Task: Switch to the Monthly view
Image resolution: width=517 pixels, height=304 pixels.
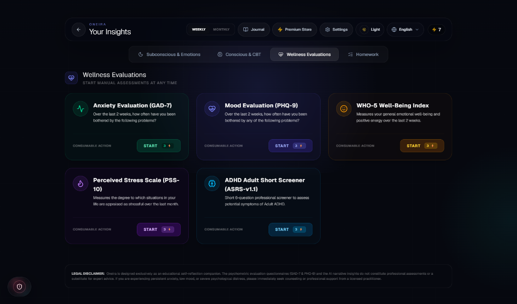Action: pos(221,30)
